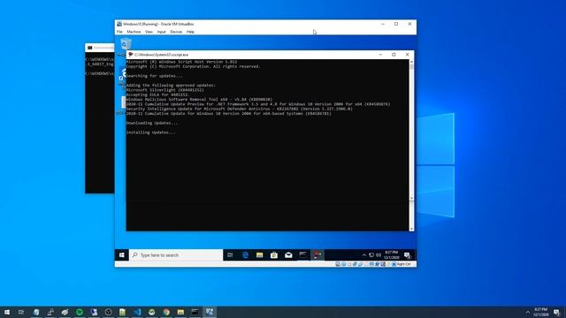
Task: Open the View menu in VirtualBox
Action: [149, 32]
